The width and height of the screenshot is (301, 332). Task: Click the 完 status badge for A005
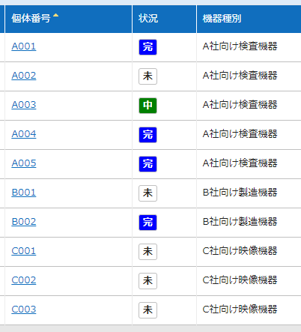click(148, 164)
